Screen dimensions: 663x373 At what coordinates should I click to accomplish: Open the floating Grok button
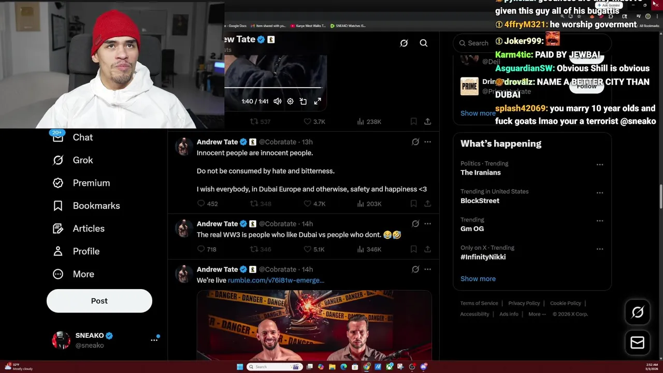638,312
